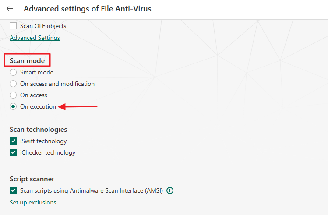
Task: Open the Advanced Settings link
Action: [35, 38]
